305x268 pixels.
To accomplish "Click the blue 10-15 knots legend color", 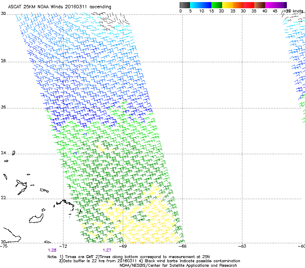I will tap(206, 5).
